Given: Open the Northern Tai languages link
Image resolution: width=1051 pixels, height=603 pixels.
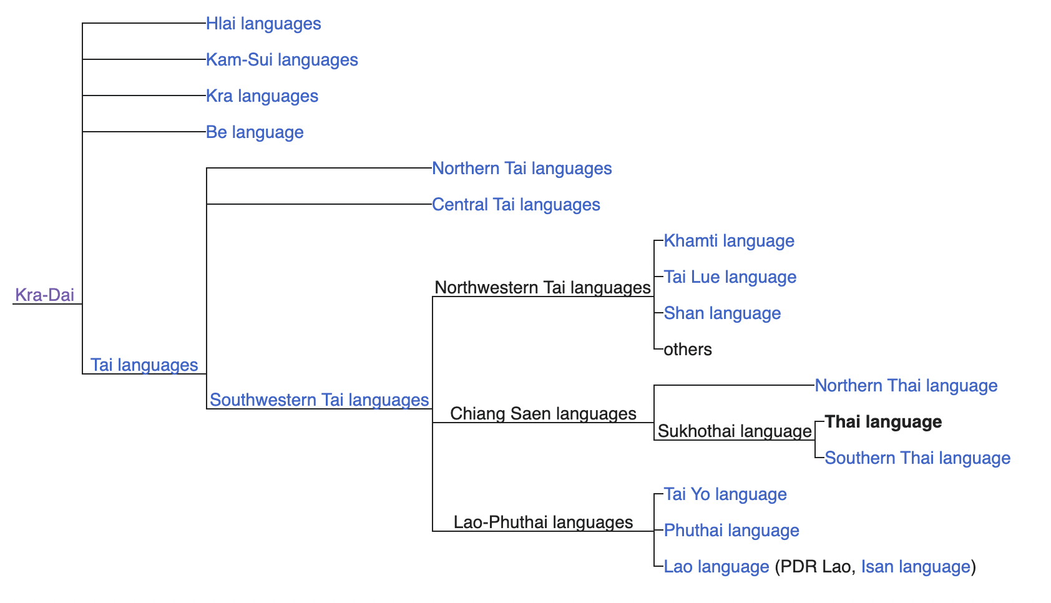Looking at the screenshot, I should [x=522, y=169].
